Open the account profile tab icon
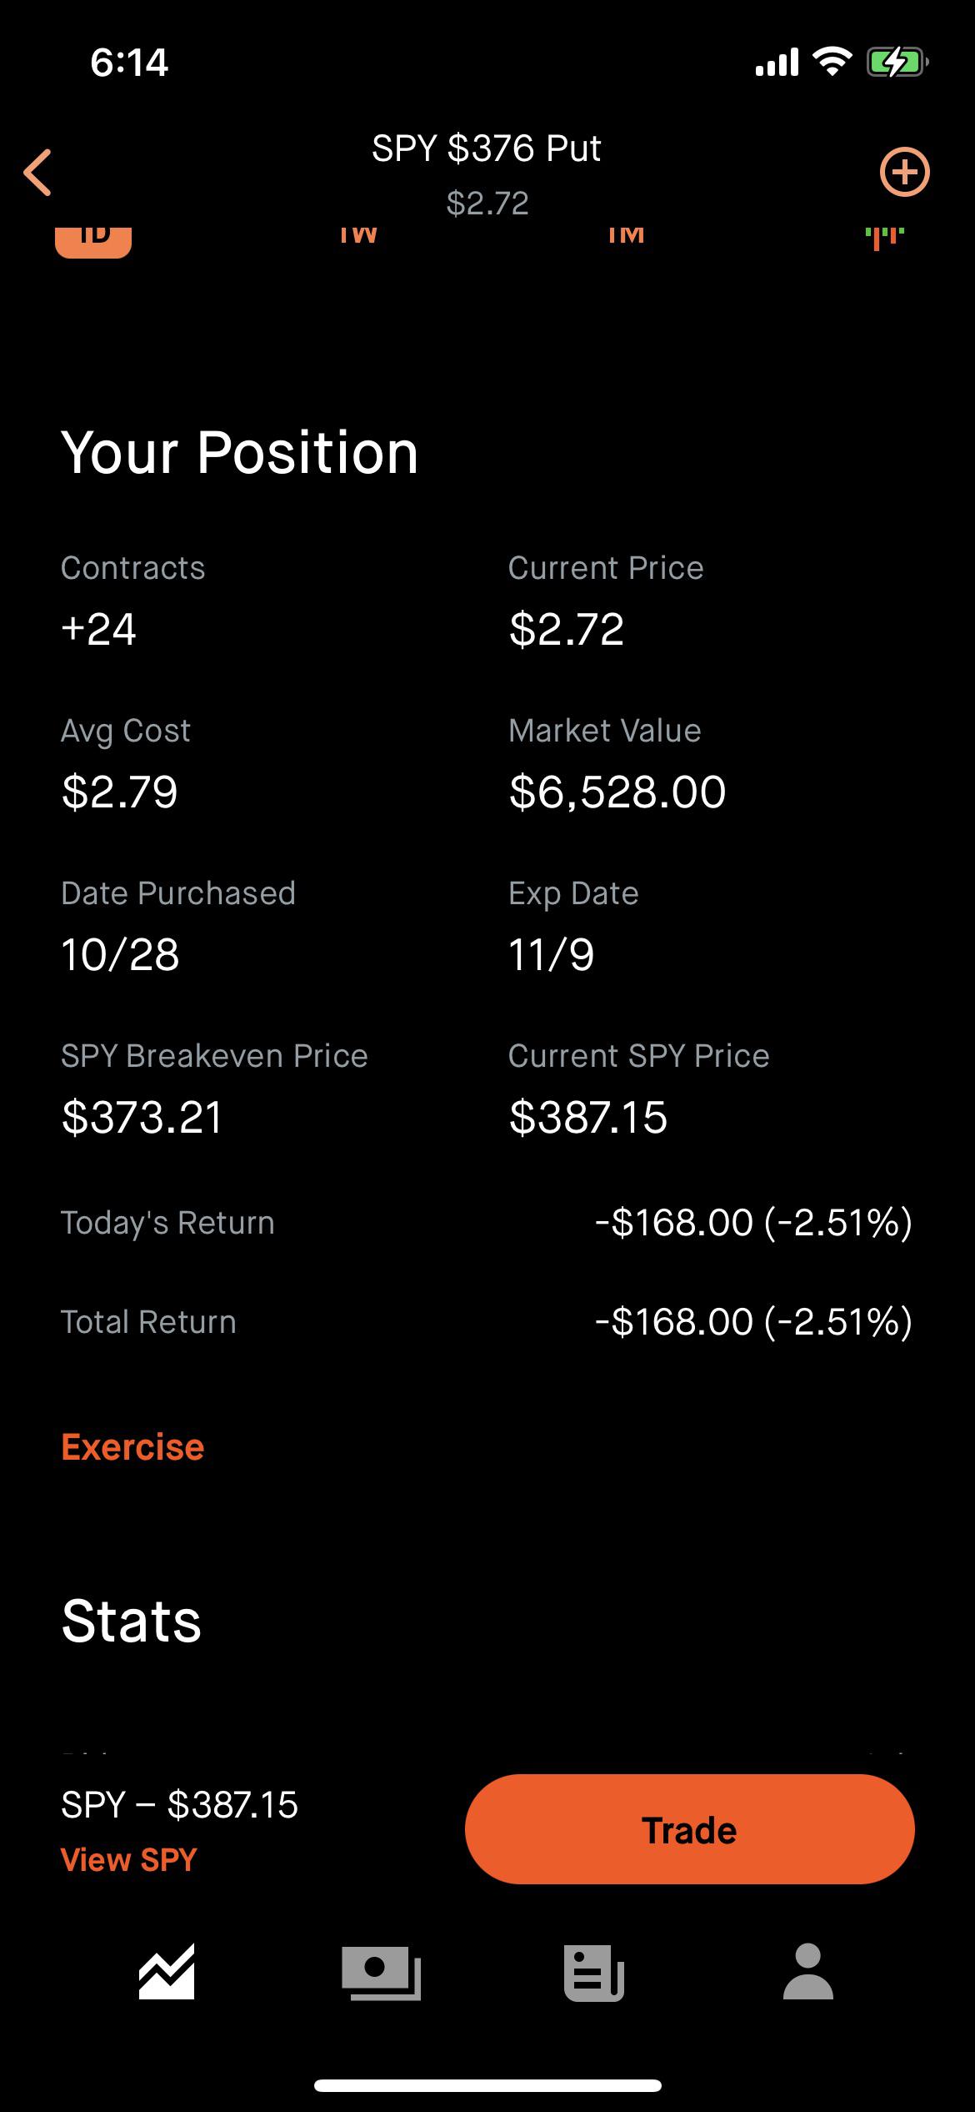 tap(807, 1972)
